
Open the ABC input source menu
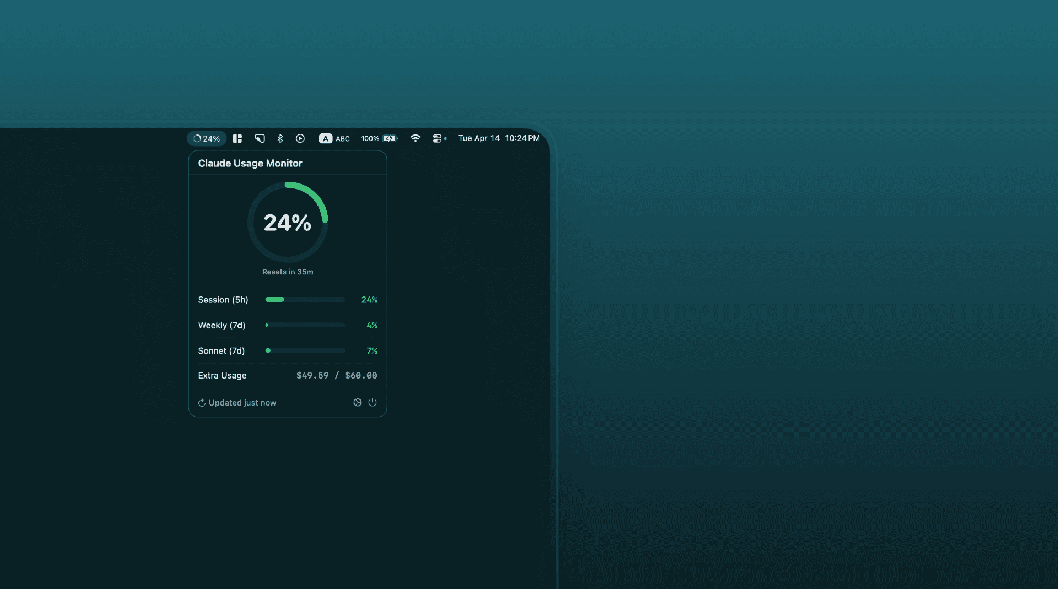(x=334, y=138)
